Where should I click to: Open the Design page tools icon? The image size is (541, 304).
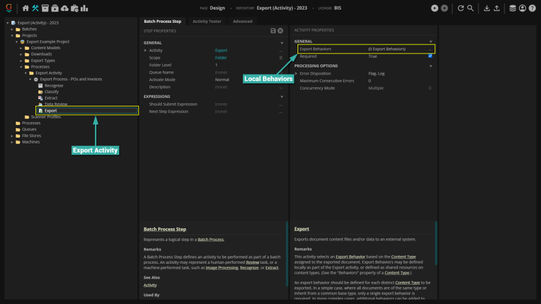[36, 8]
